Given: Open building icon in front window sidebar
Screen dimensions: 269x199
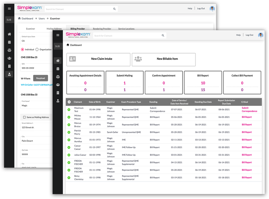Looking at the screenshot, I should click(58, 93).
